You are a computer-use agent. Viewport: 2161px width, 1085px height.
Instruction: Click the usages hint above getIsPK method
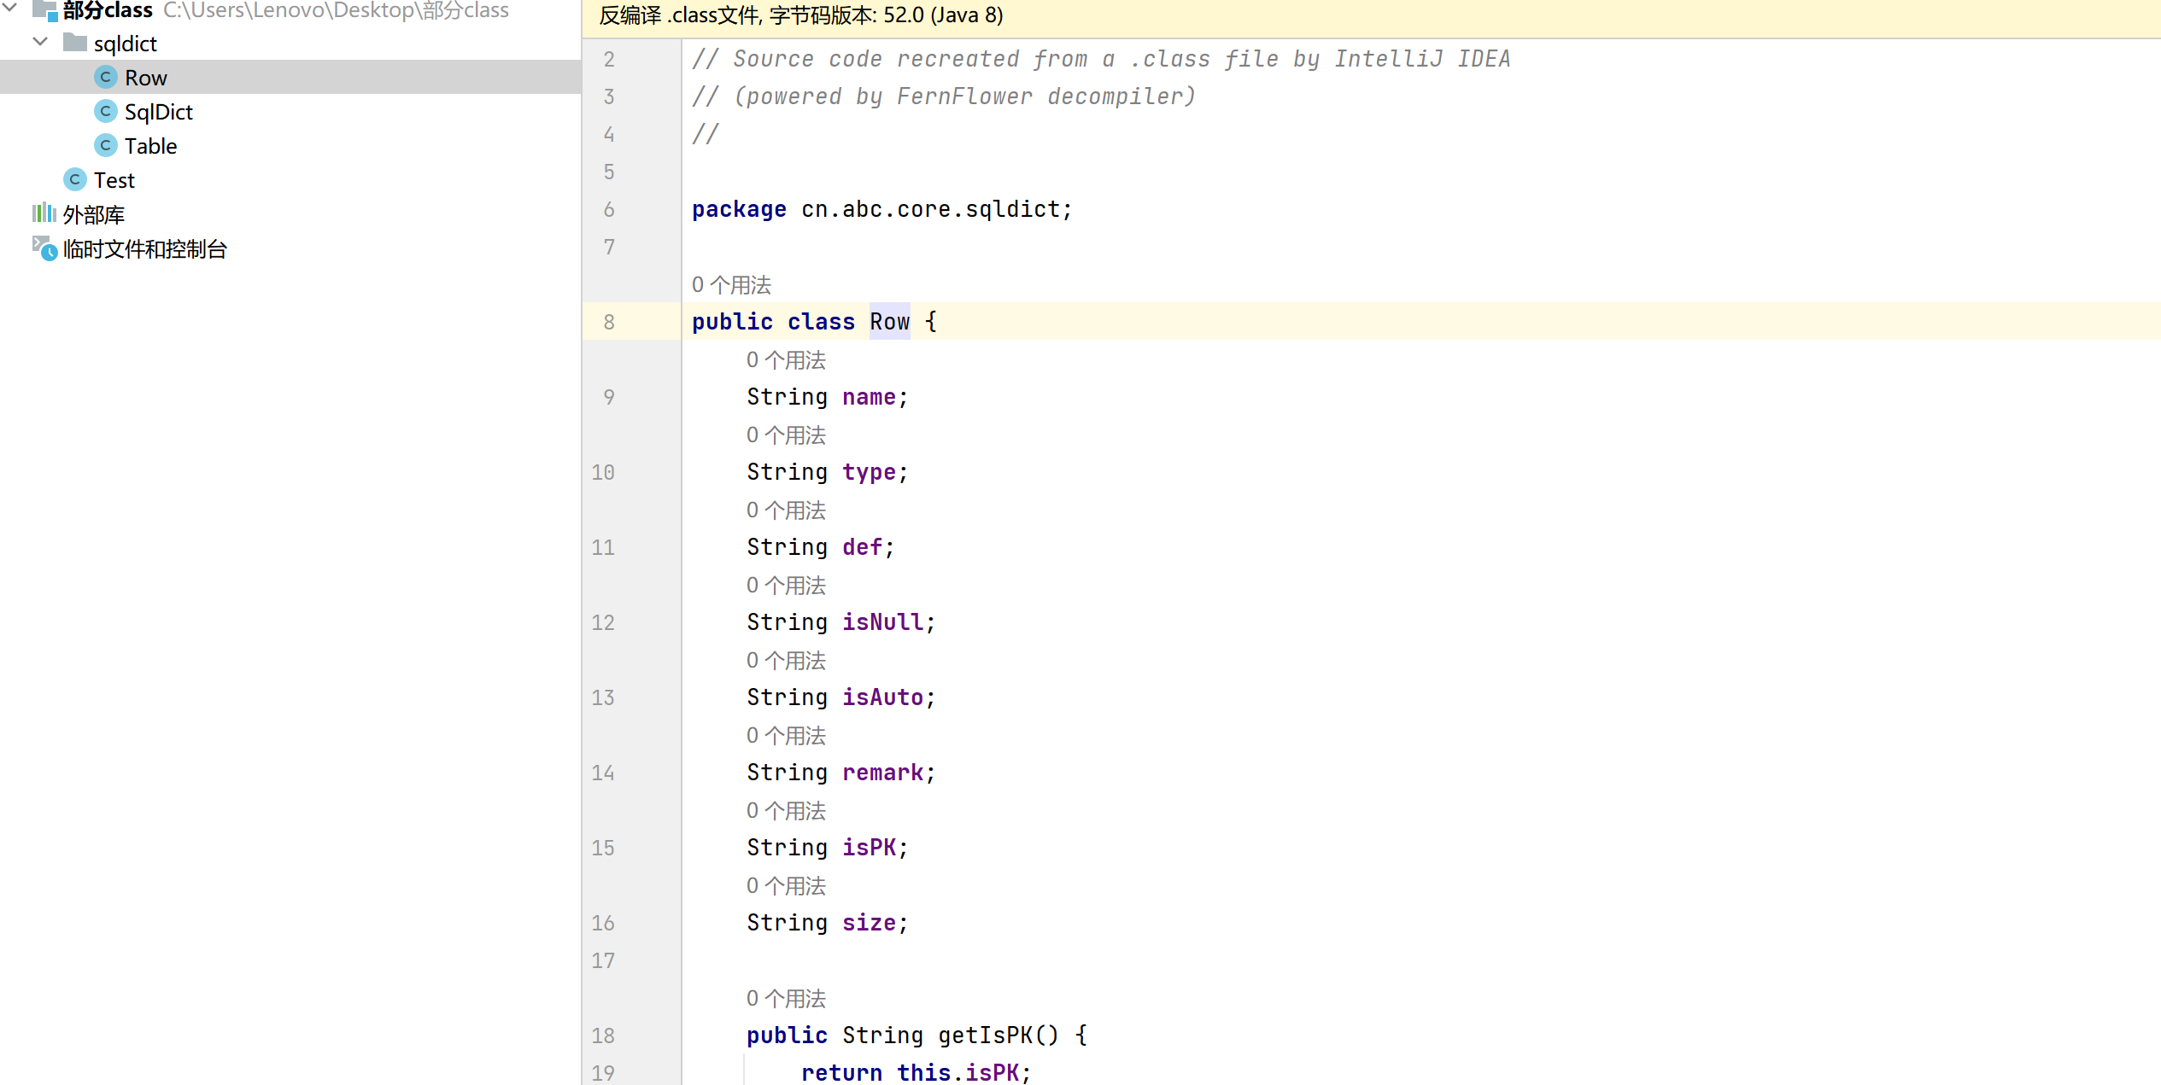[x=786, y=998]
